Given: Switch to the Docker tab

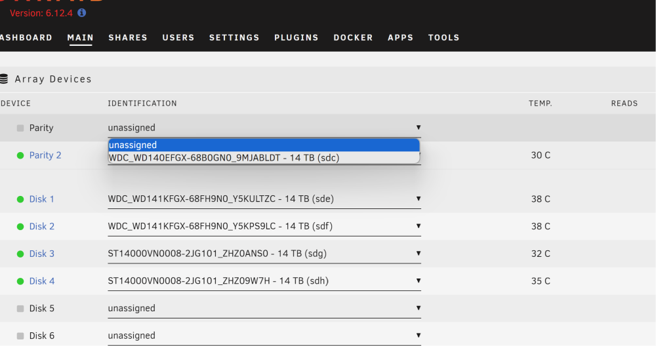Looking at the screenshot, I should click(x=353, y=37).
